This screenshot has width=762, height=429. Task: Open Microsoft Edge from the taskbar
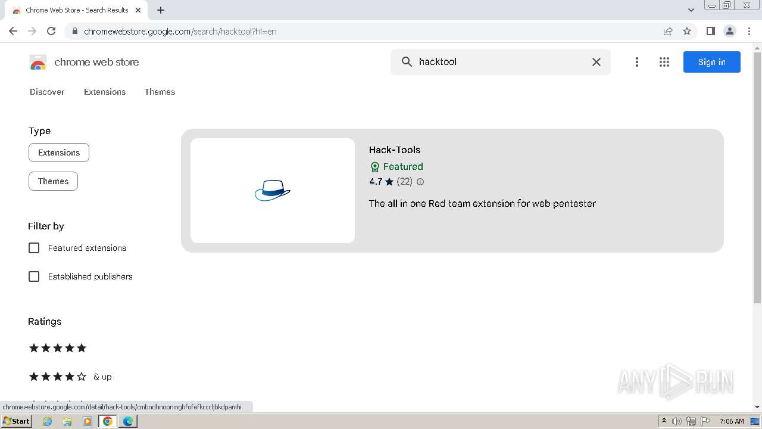coord(128,421)
